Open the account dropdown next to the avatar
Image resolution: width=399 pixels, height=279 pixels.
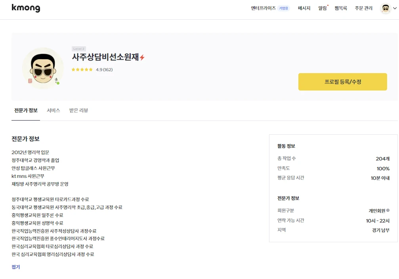click(x=395, y=8)
